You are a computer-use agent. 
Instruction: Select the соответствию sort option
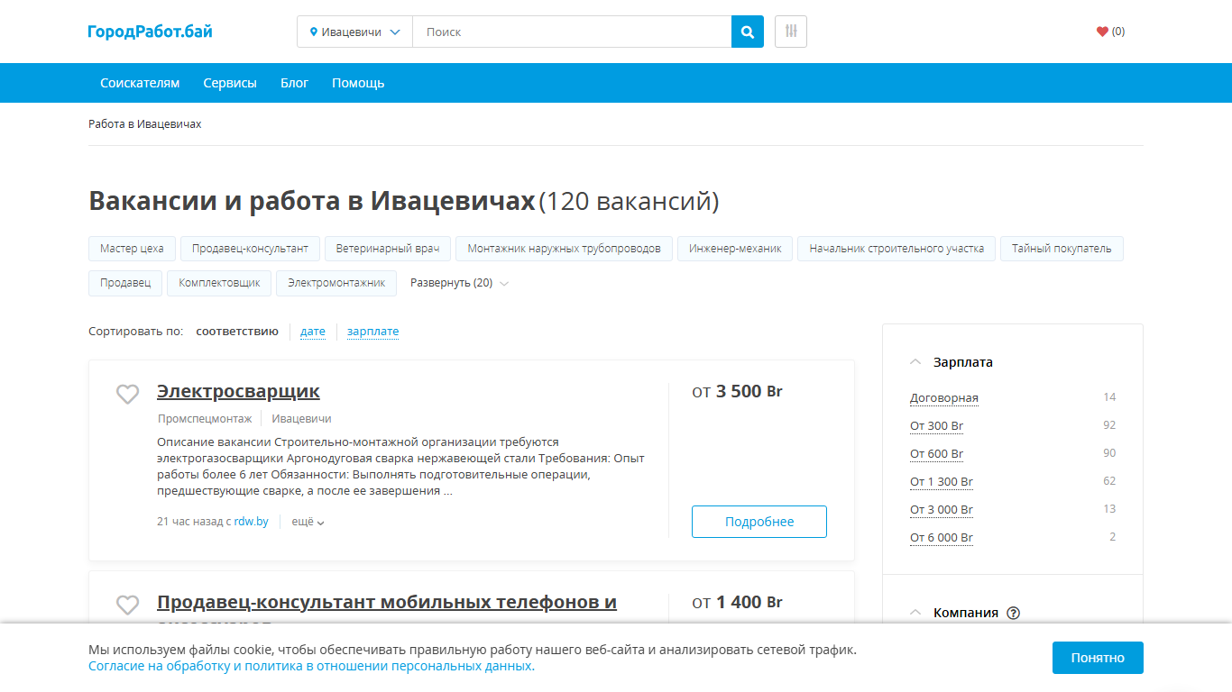click(x=237, y=332)
